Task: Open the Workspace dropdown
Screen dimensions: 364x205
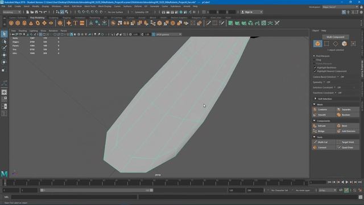Action: [x=340, y=7]
